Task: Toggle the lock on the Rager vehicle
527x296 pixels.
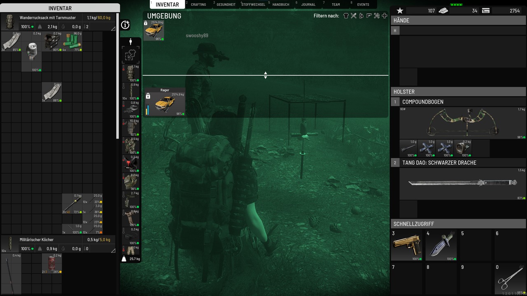Action: pyautogui.click(x=148, y=96)
